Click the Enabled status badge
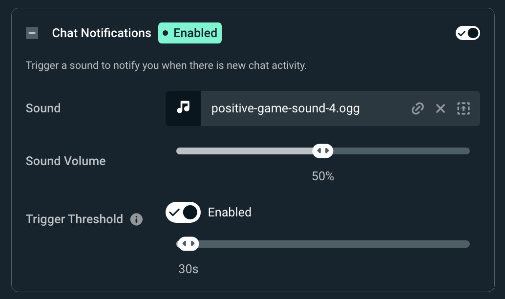Viewport: 505px width, 299px height. click(190, 33)
